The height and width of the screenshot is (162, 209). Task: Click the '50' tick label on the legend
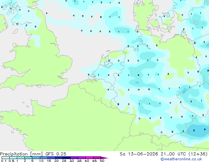click(102, 161)
